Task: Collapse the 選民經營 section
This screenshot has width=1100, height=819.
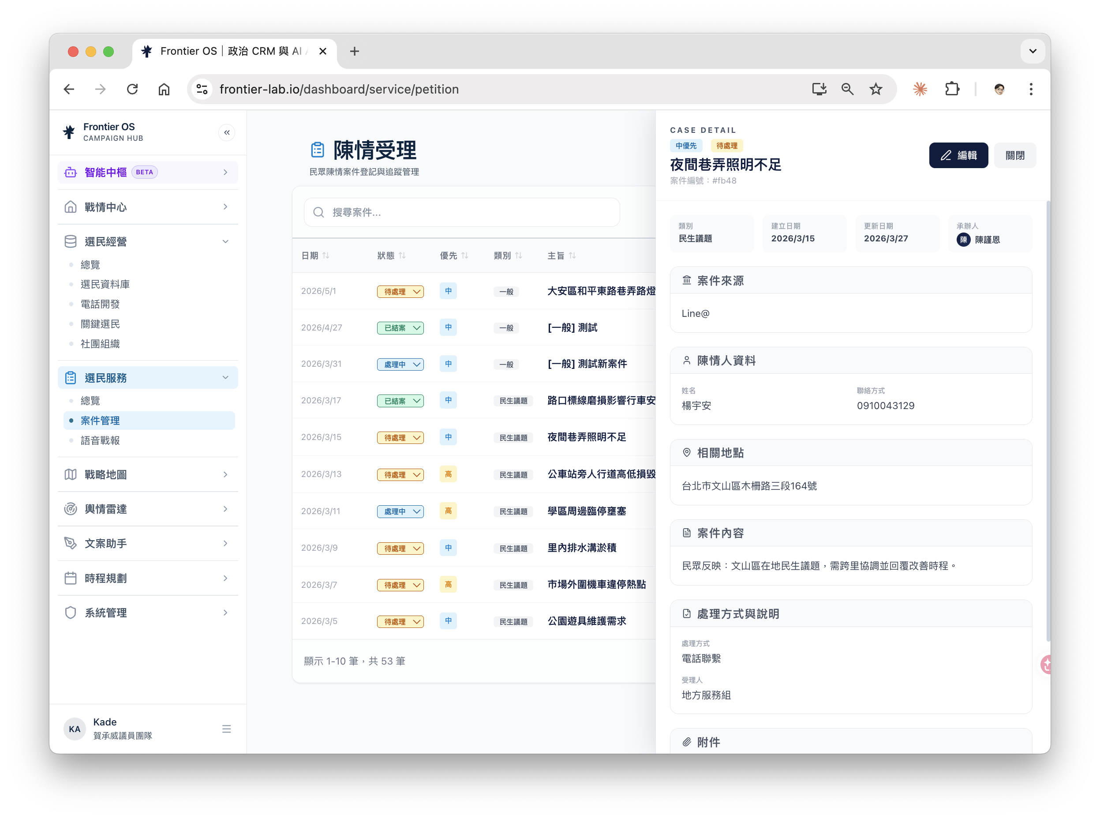Action: pyautogui.click(x=148, y=241)
